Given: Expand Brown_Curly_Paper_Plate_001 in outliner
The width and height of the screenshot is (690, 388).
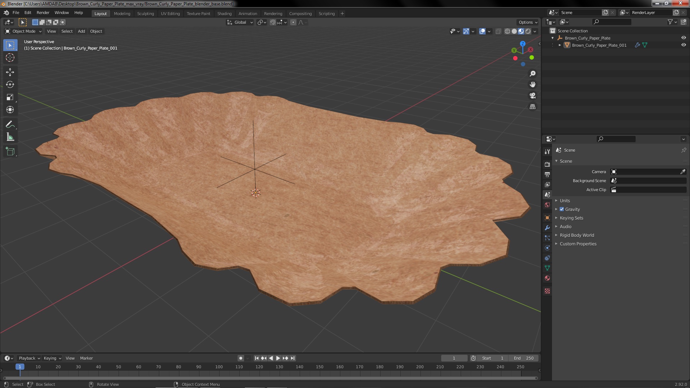Looking at the screenshot, I should [x=560, y=45].
